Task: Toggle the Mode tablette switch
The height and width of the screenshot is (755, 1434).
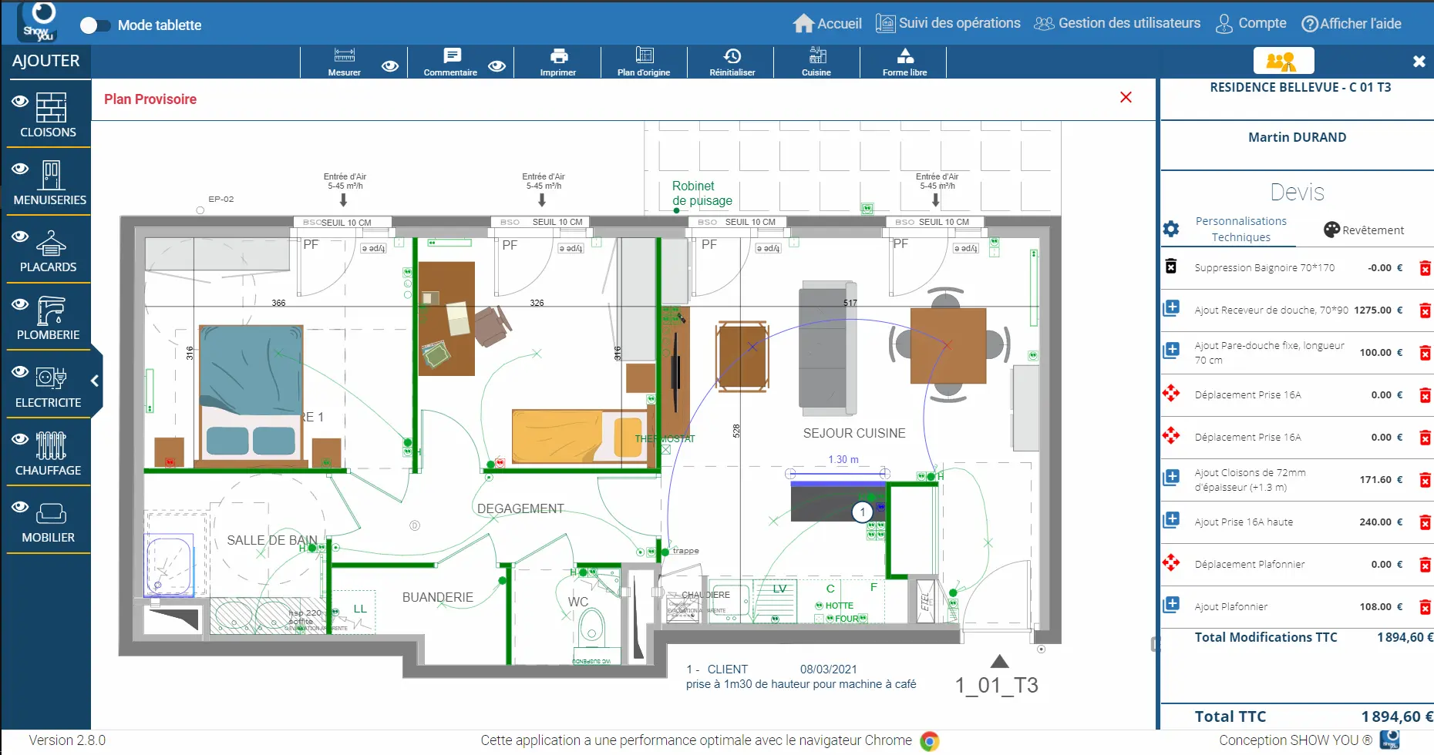Action: (96, 25)
